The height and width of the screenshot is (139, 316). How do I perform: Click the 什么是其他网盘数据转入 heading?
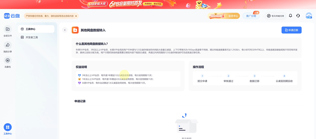tap(92, 44)
